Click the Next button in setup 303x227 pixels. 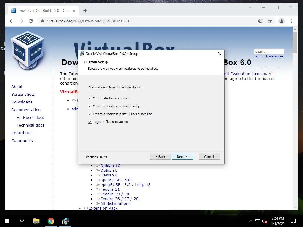182,157
